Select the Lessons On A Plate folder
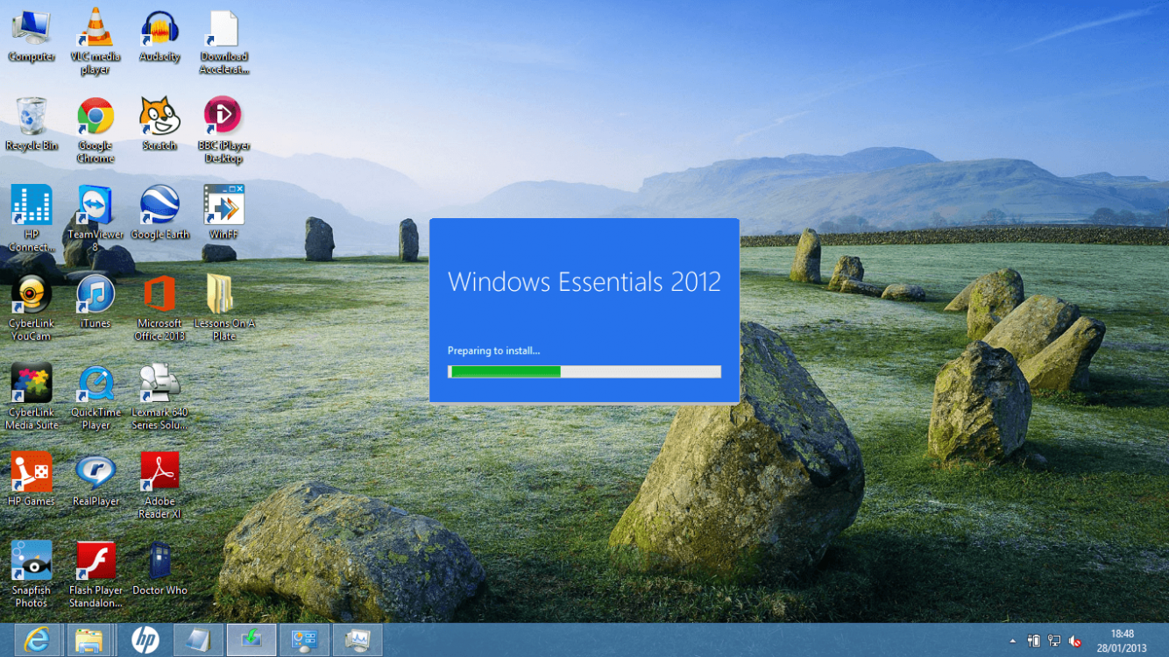 coord(224,307)
